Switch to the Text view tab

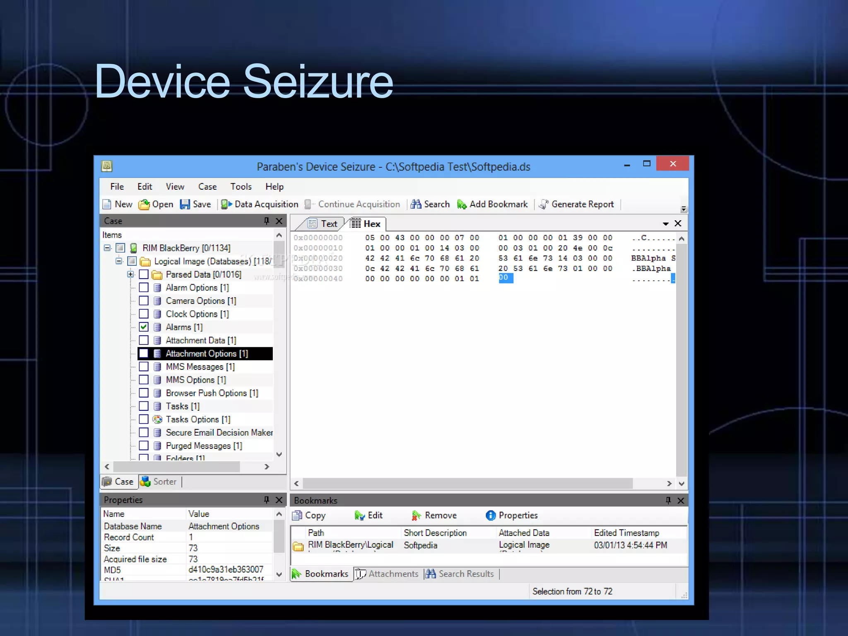pos(324,224)
